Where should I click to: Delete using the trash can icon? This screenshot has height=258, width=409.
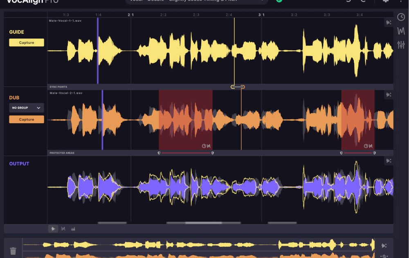pos(13,251)
